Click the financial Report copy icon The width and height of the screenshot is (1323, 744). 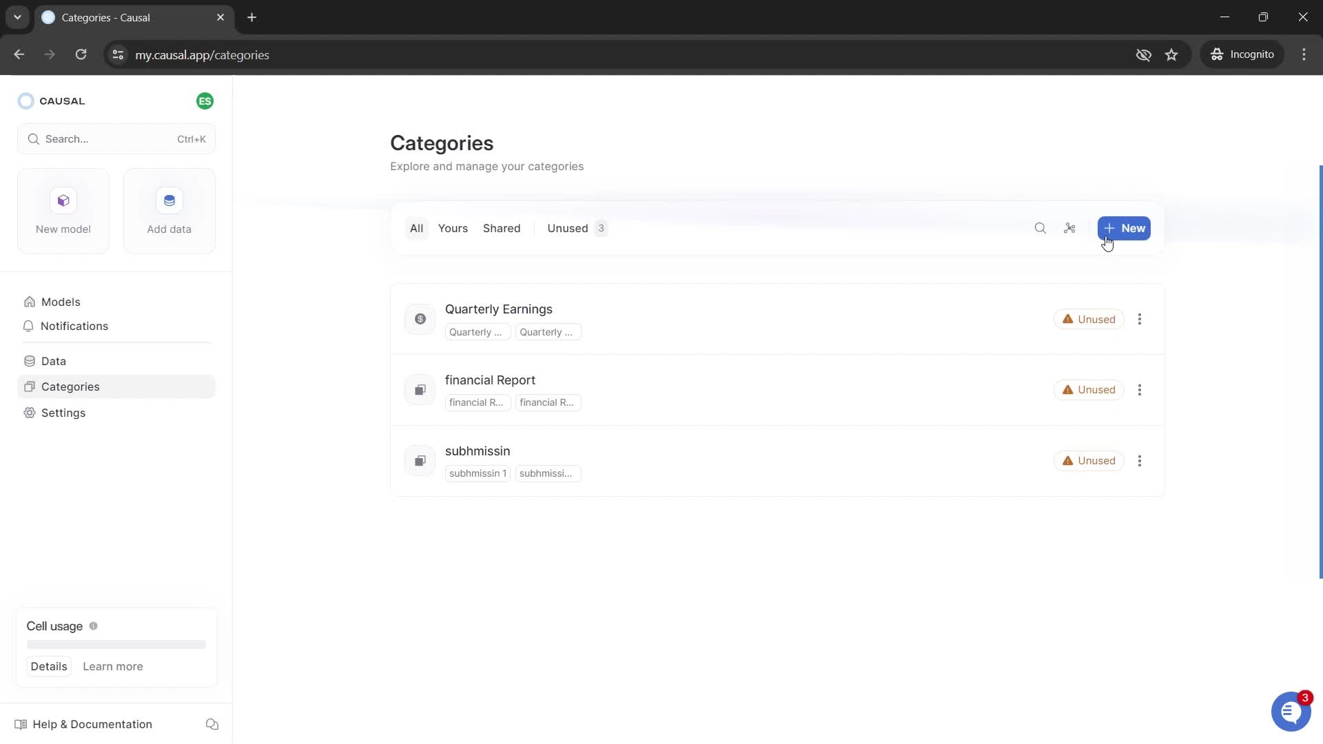pyautogui.click(x=420, y=389)
